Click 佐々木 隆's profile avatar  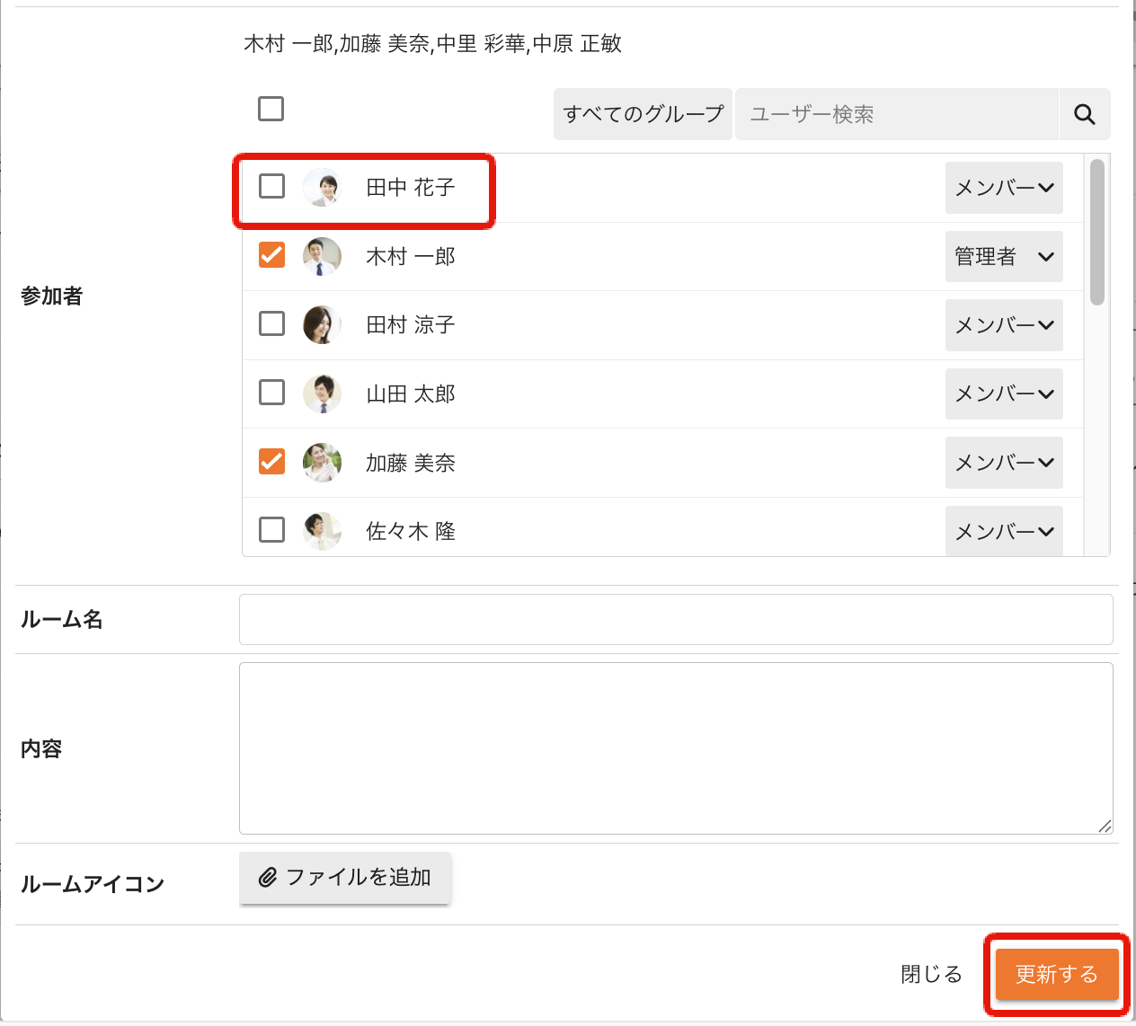tap(322, 531)
